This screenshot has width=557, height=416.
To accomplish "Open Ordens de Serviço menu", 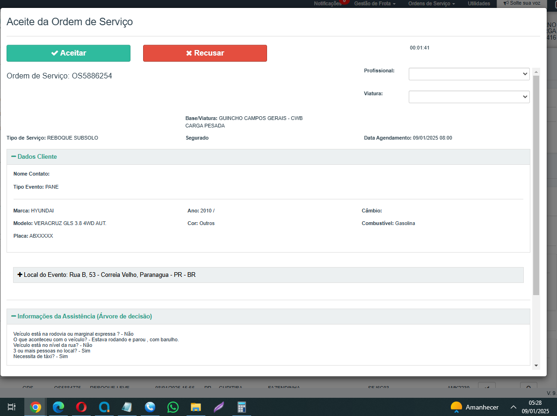I will [431, 3].
